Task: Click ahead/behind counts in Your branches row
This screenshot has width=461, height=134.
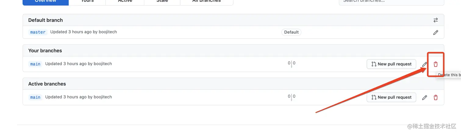Action: point(291,63)
